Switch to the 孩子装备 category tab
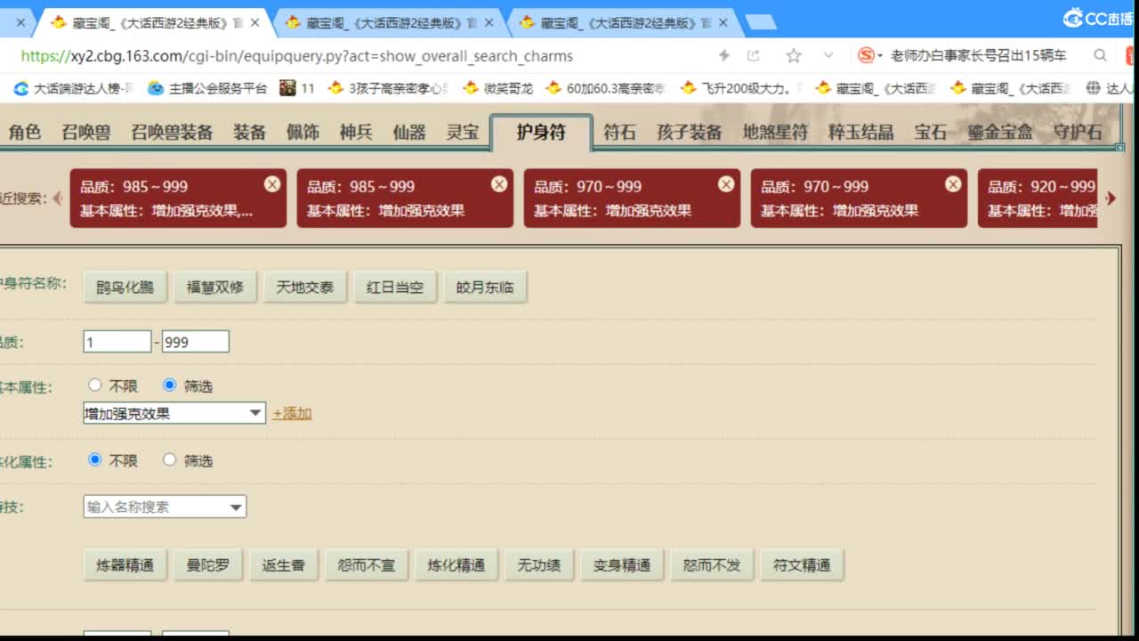 (690, 132)
